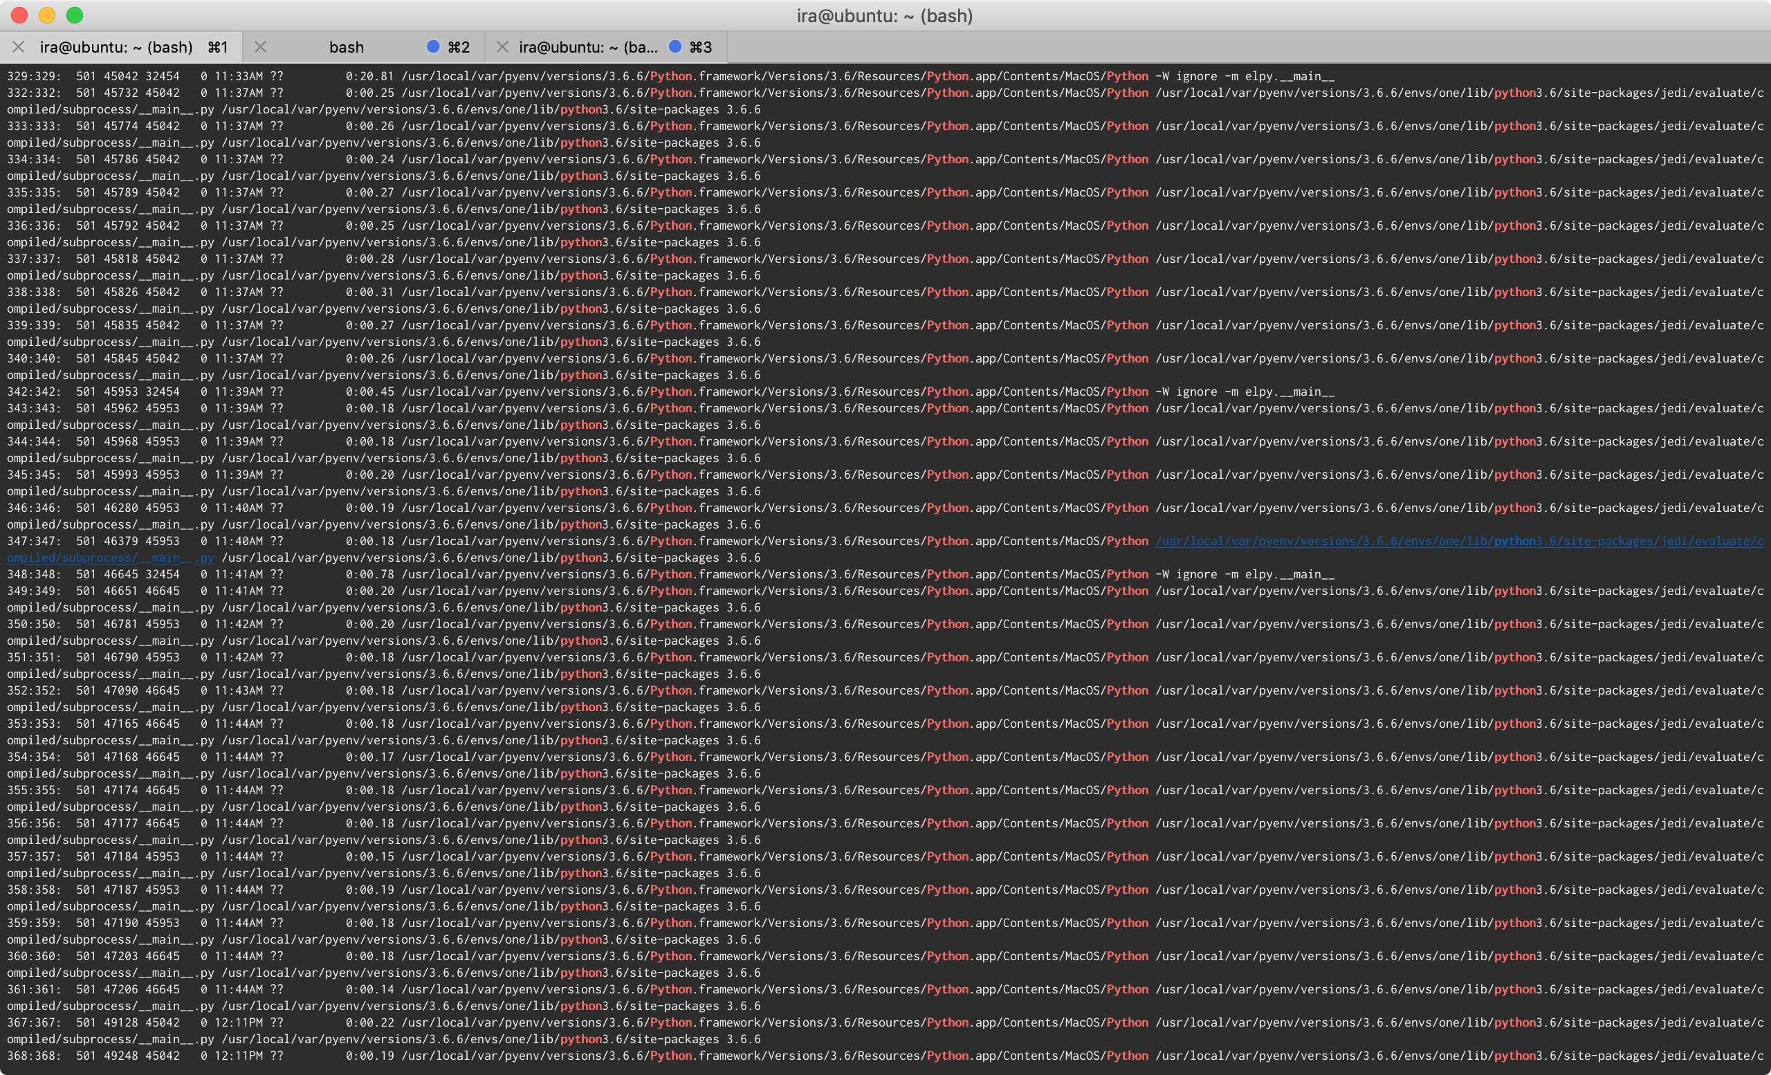This screenshot has height=1075, width=1771.
Task: Switch to the 'bash' tab
Action: [347, 47]
